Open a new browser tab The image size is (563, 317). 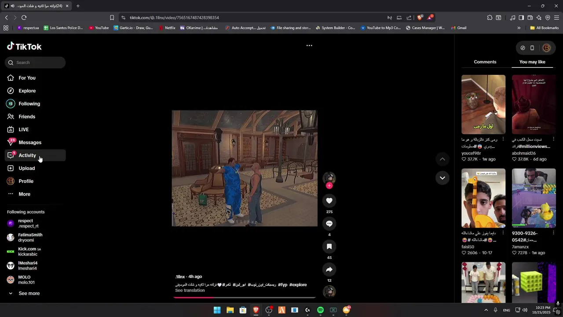(x=78, y=6)
